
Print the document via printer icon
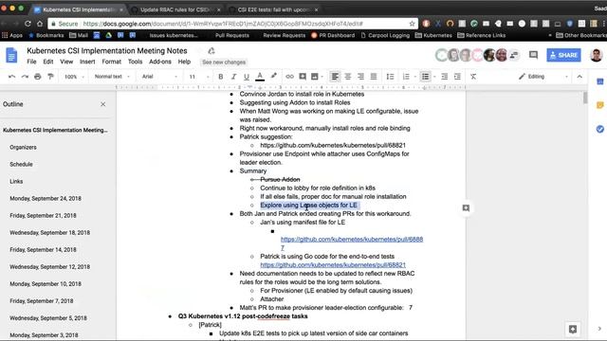(38, 77)
